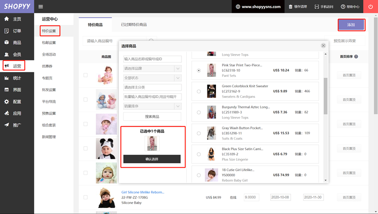Click 预览展示效果 preview button
This screenshot has height=214, width=378.
344,41
